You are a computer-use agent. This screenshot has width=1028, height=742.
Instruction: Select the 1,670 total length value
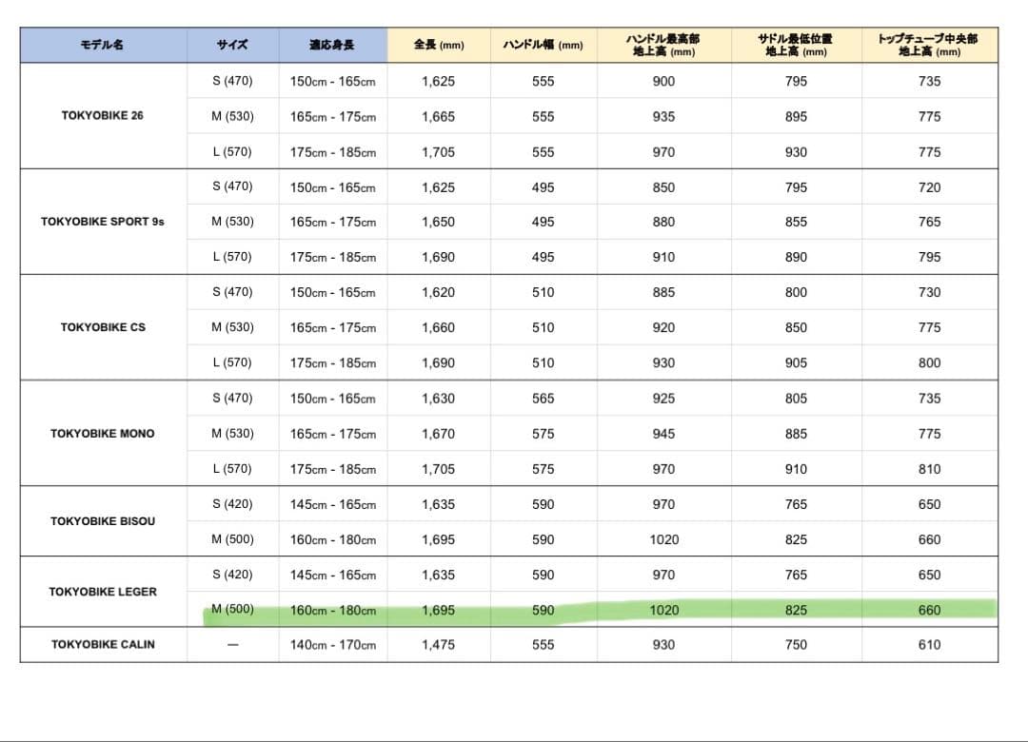pos(439,434)
